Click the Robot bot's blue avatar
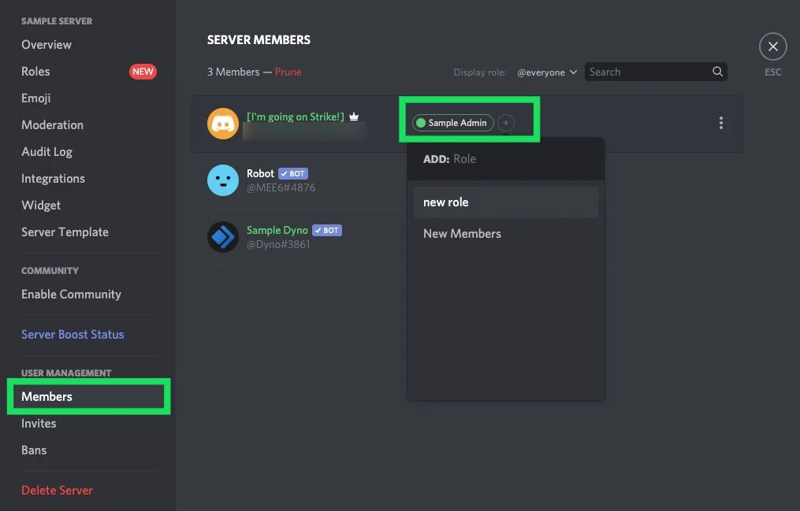 pyautogui.click(x=223, y=180)
